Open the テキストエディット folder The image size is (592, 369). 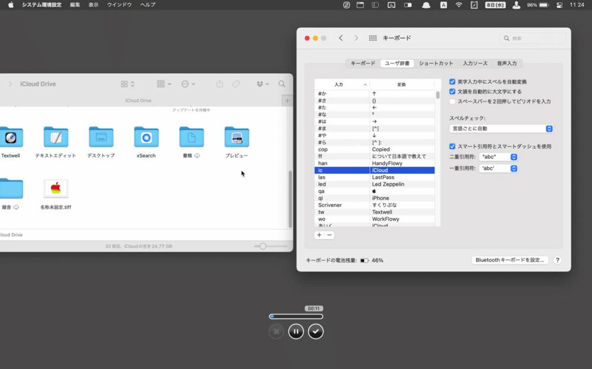(56, 137)
